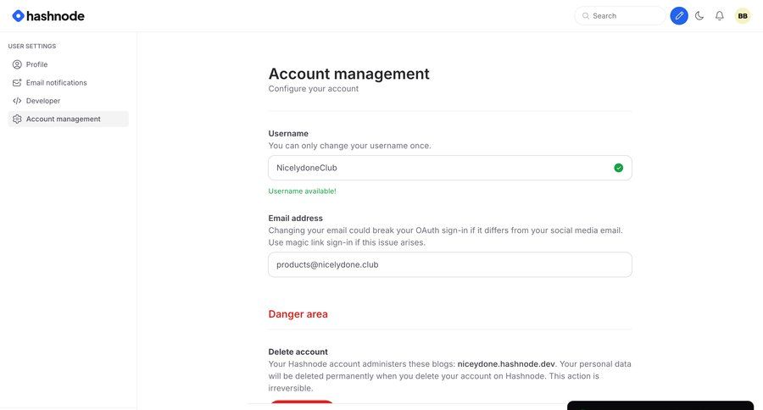763x410 pixels.
Task: Click the 'Account management' page heading
Action: coord(349,74)
